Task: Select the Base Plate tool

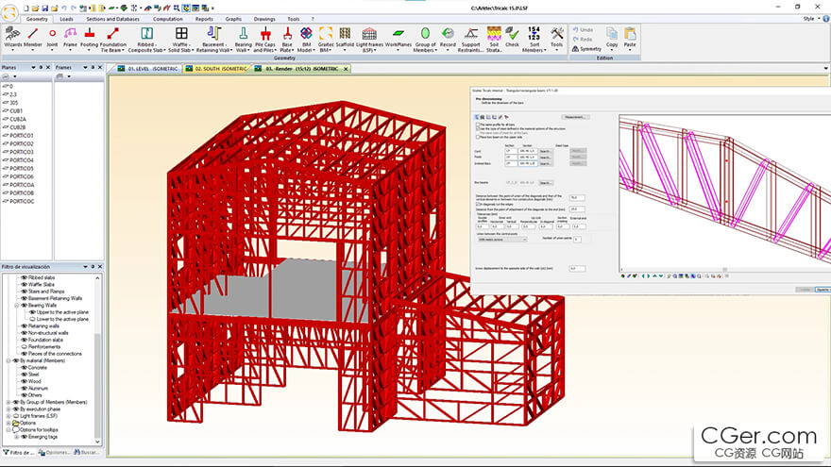Action: point(287,40)
